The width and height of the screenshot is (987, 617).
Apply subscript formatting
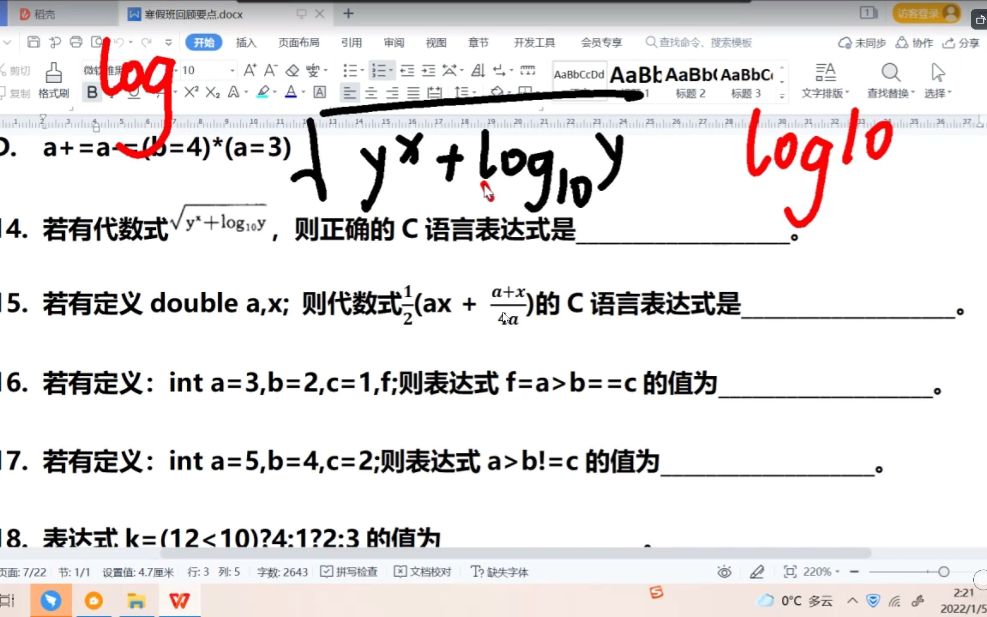pos(213,92)
